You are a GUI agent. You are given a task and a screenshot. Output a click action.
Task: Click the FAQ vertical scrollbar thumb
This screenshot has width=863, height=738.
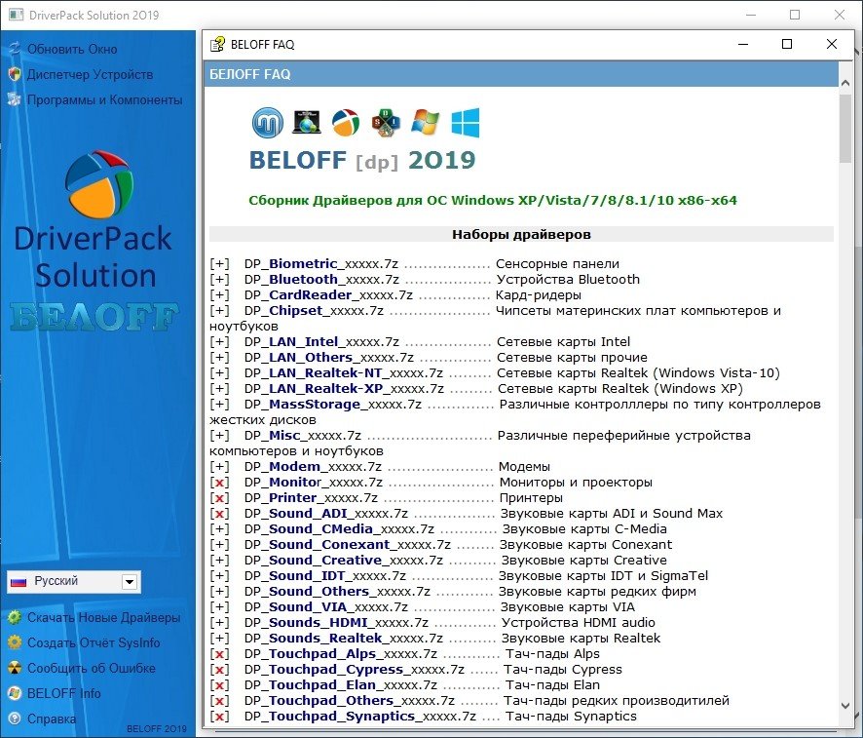[x=845, y=129]
